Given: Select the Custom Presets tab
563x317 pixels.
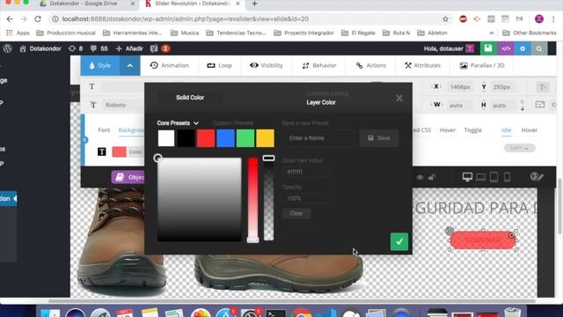Looking at the screenshot, I should coord(233,123).
